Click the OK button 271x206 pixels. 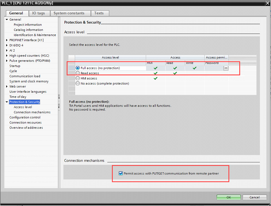point(228,197)
